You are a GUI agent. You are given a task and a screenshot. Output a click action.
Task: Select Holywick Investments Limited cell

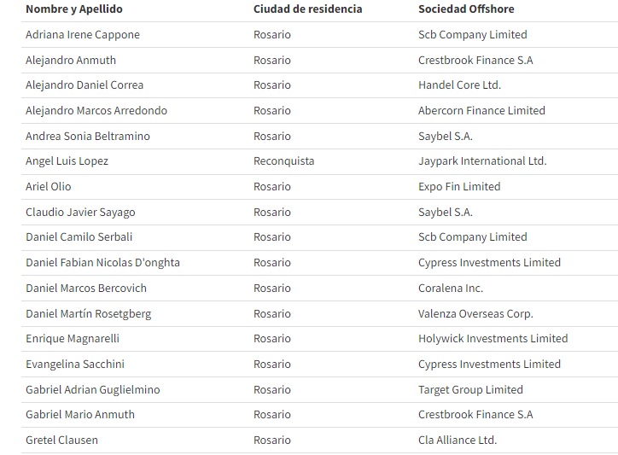click(x=493, y=339)
